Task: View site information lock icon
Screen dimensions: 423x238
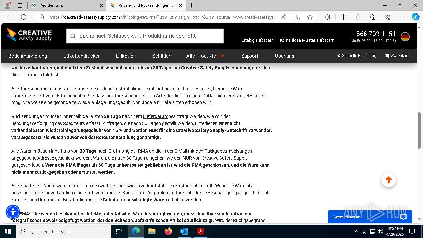Action: (x=41, y=17)
